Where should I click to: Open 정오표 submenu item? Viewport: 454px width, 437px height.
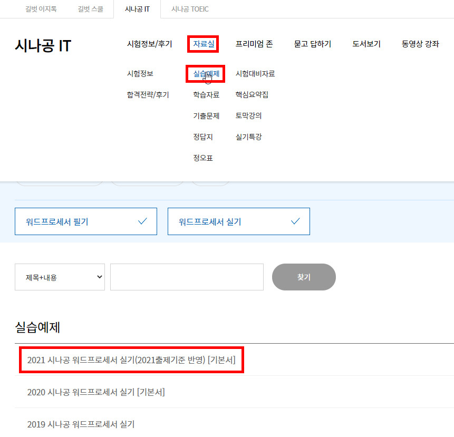click(202, 158)
